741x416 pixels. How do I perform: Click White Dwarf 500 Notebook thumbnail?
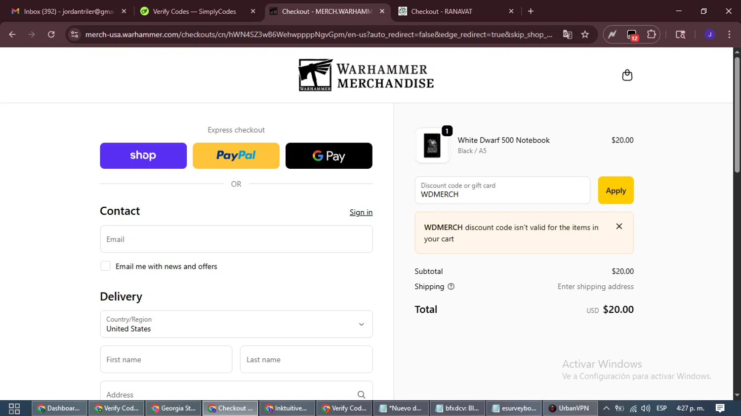click(x=432, y=146)
